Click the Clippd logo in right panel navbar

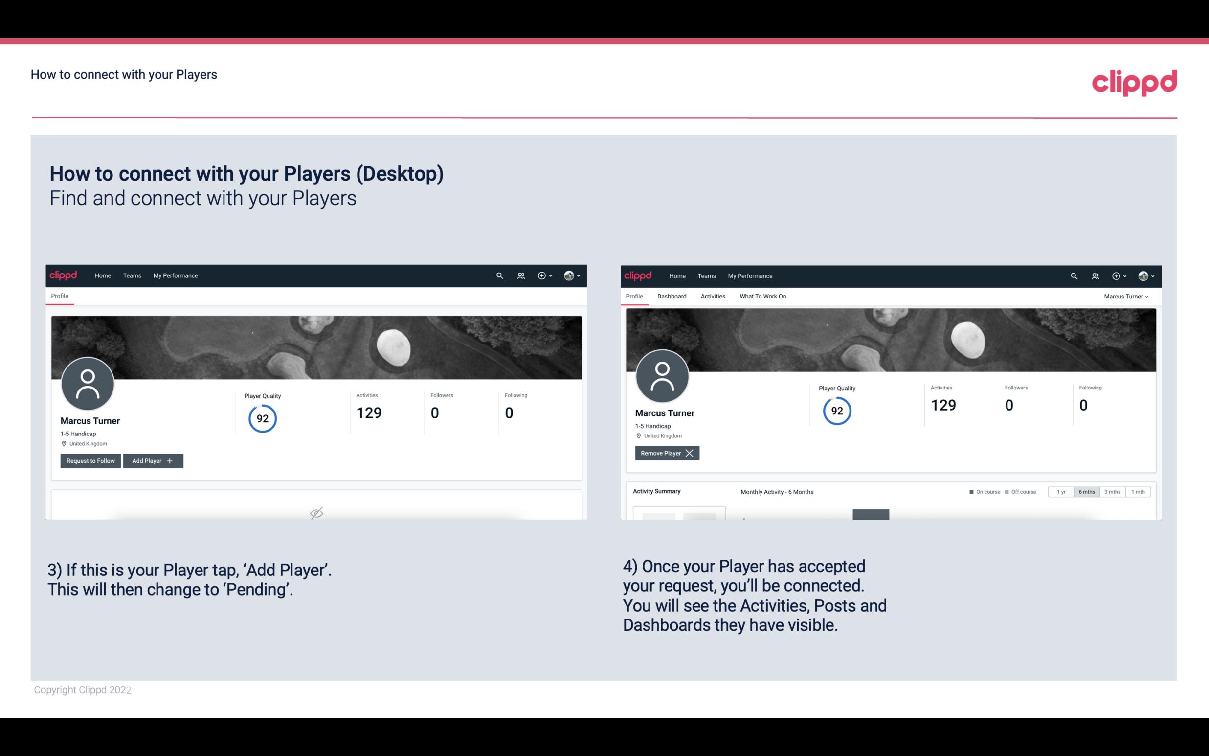[638, 276]
